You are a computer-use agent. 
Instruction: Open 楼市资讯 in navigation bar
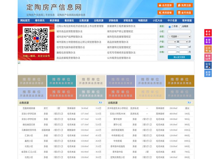click(40, 21)
